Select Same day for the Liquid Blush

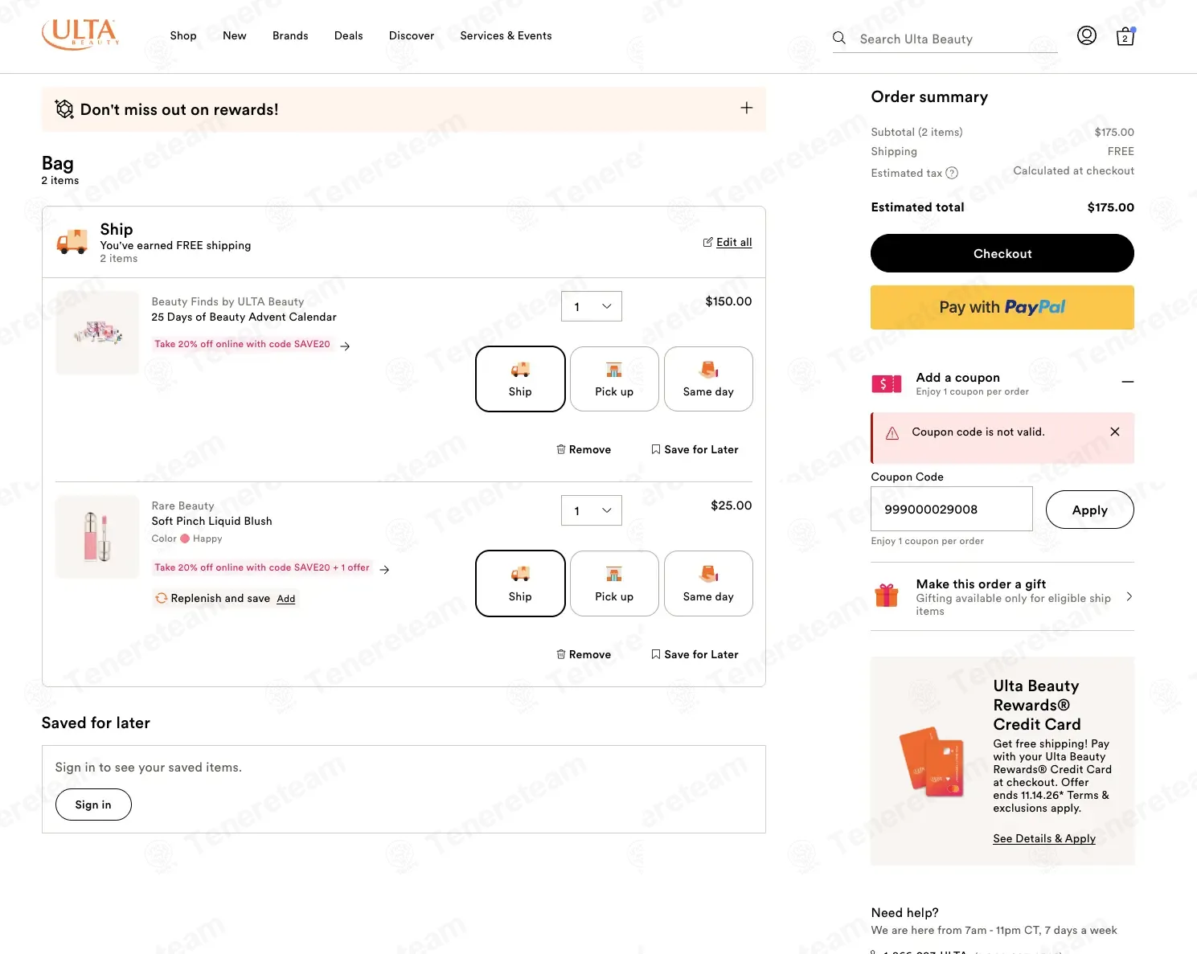(708, 583)
